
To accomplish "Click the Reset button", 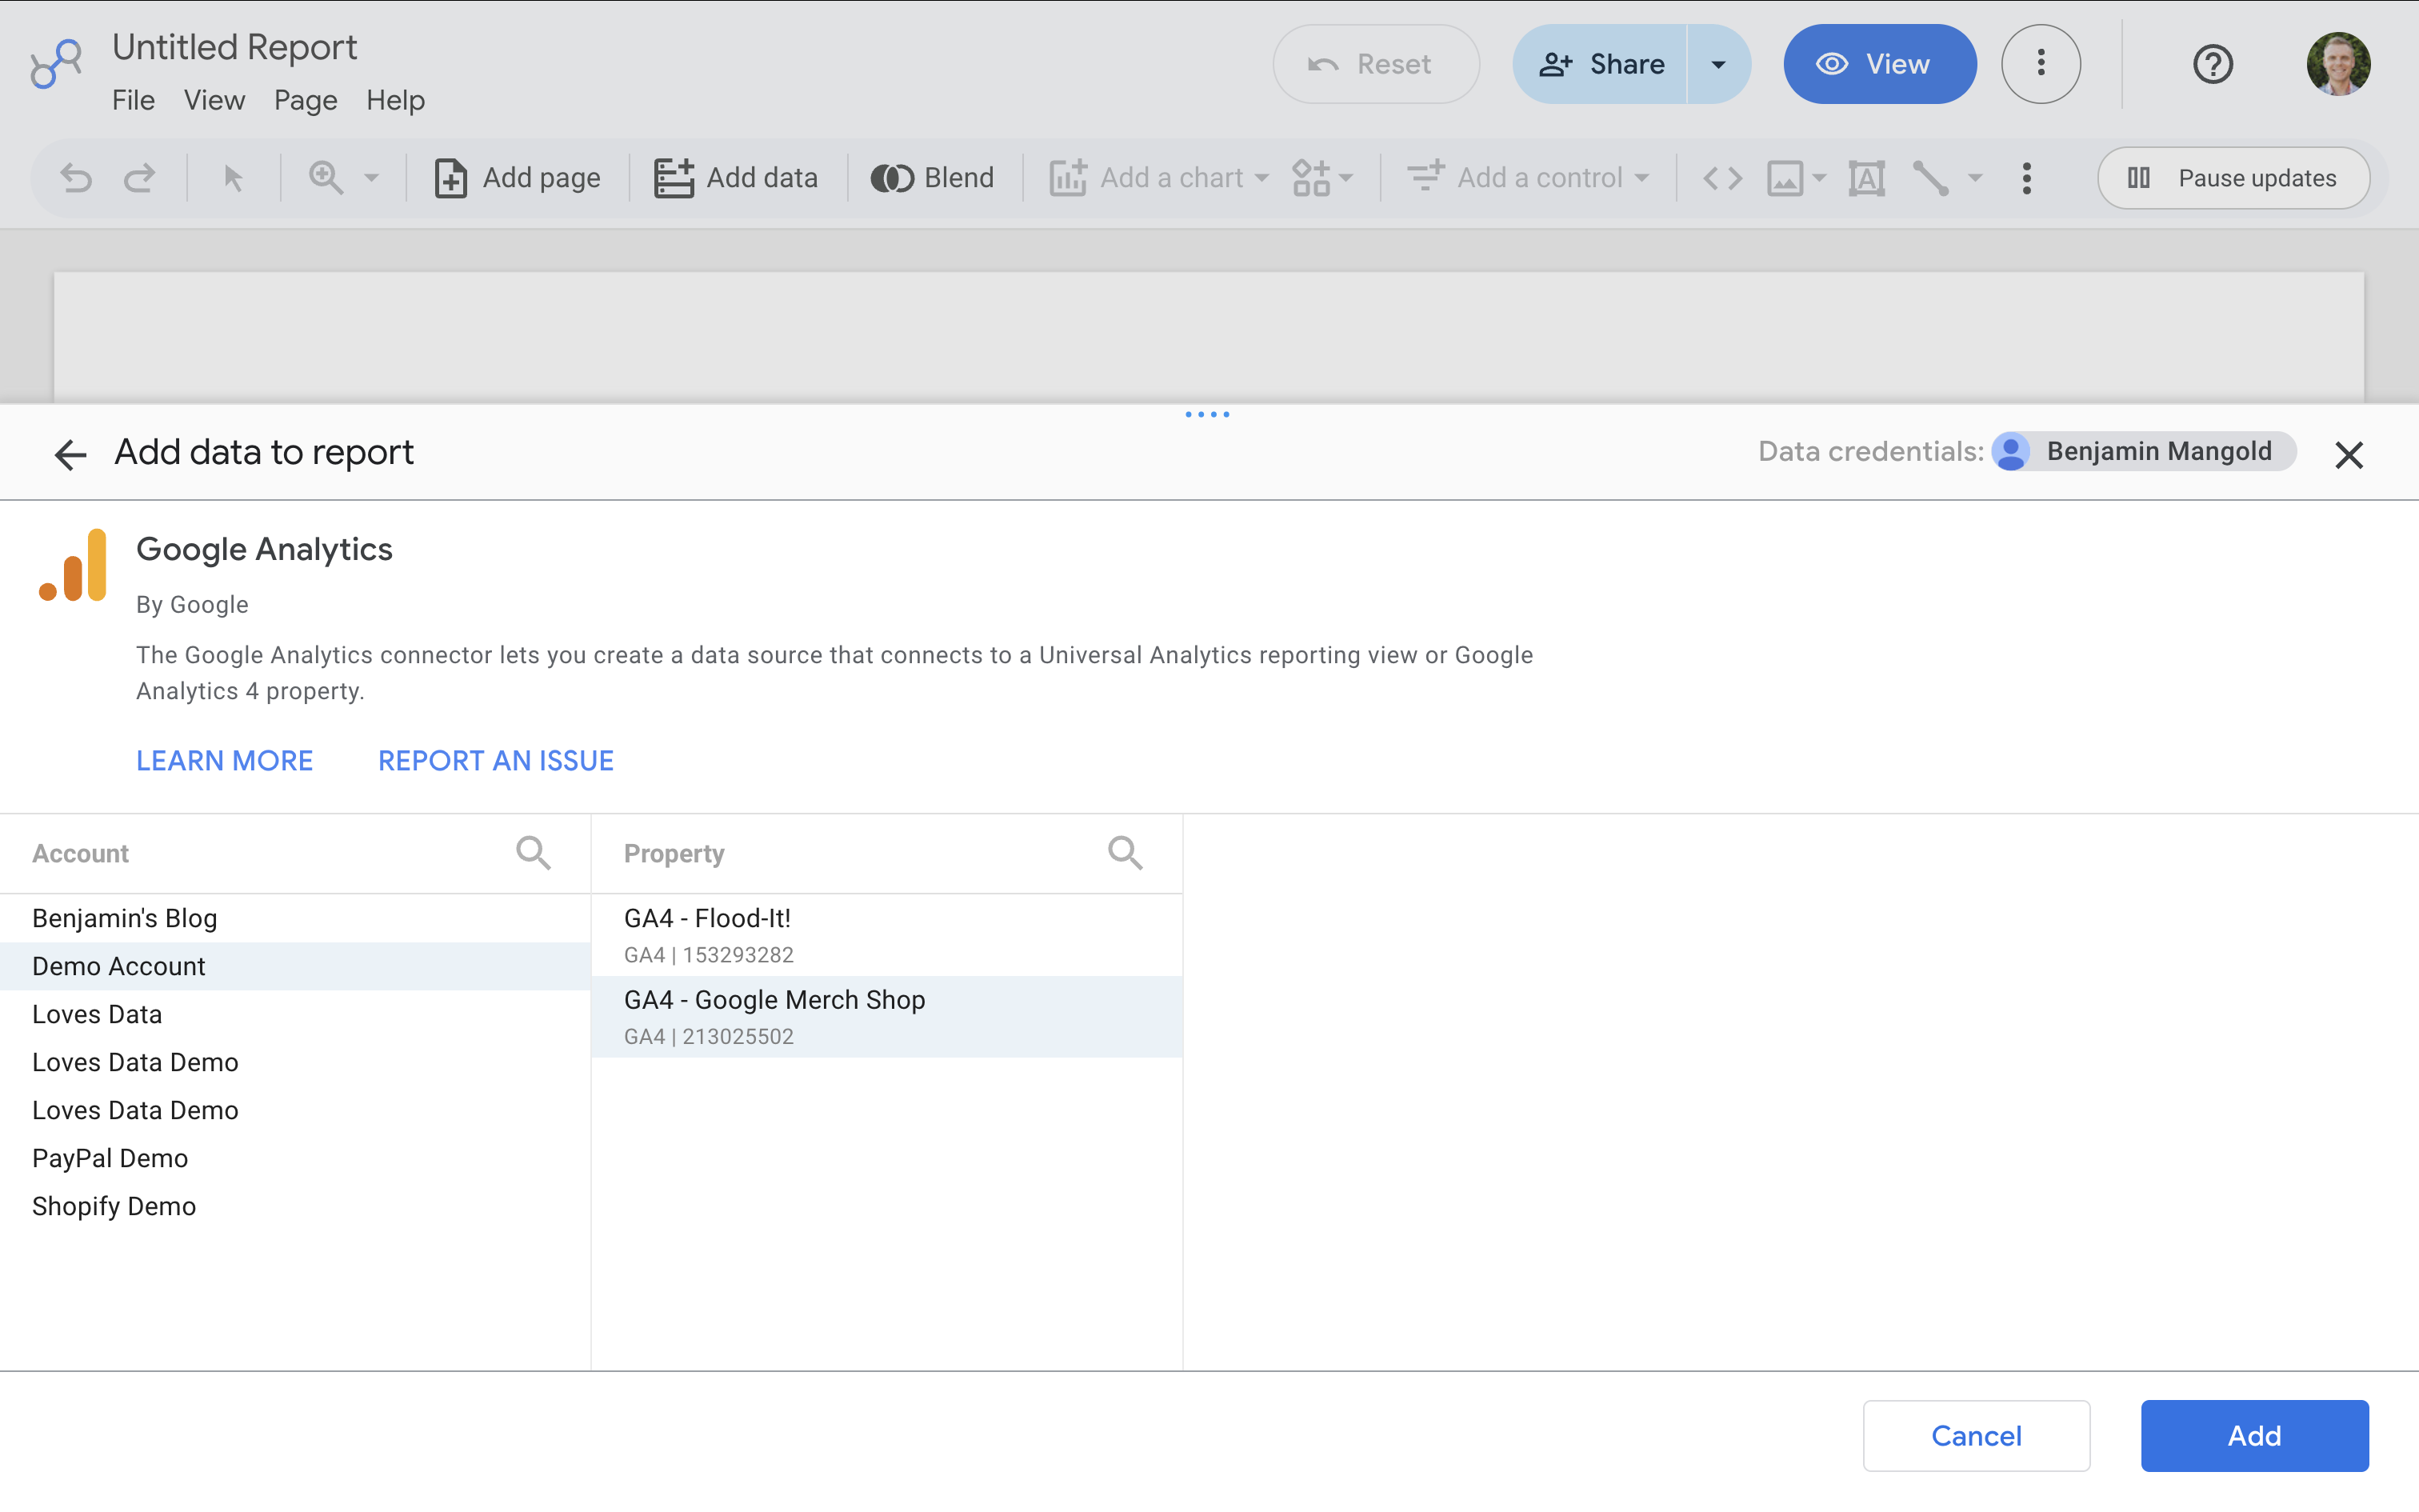I will [x=1375, y=64].
